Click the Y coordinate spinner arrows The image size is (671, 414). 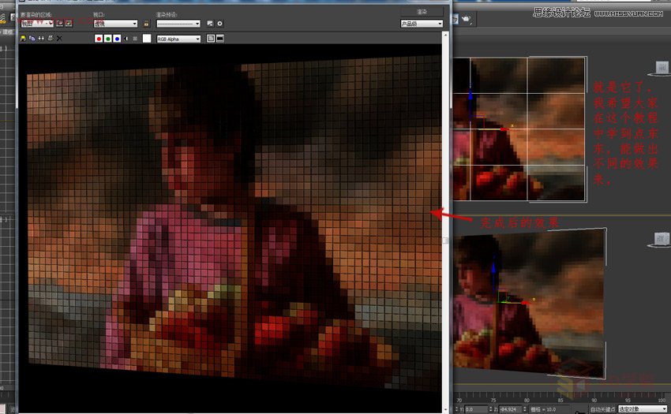pos(490,409)
